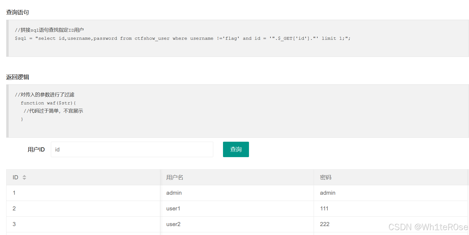Click the green 查询 button
The height and width of the screenshot is (235, 469).
[x=236, y=149]
